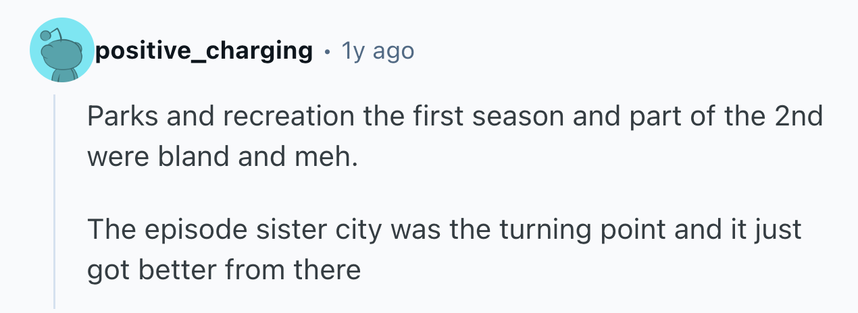The width and height of the screenshot is (858, 313).
Task: Open the positive_charging user profile link
Action: click(204, 51)
